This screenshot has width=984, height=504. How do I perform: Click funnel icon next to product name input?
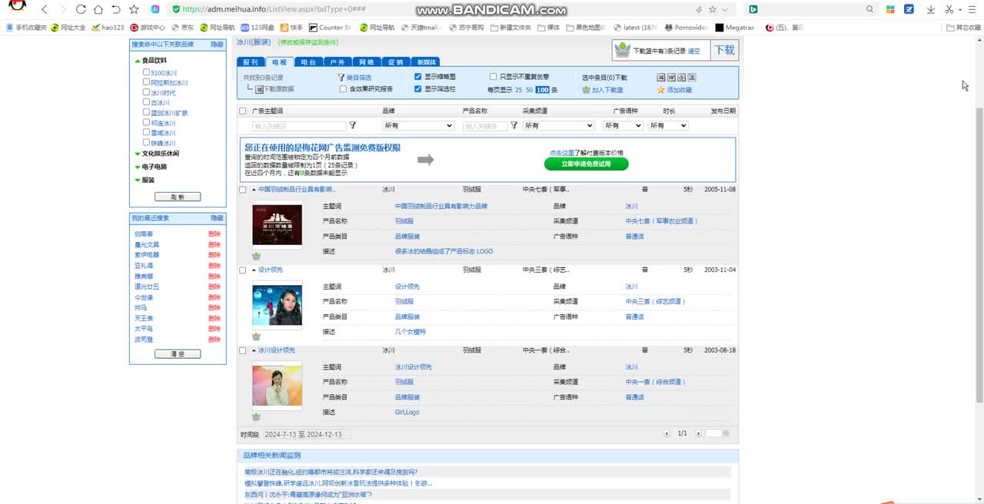(x=514, y=125)
